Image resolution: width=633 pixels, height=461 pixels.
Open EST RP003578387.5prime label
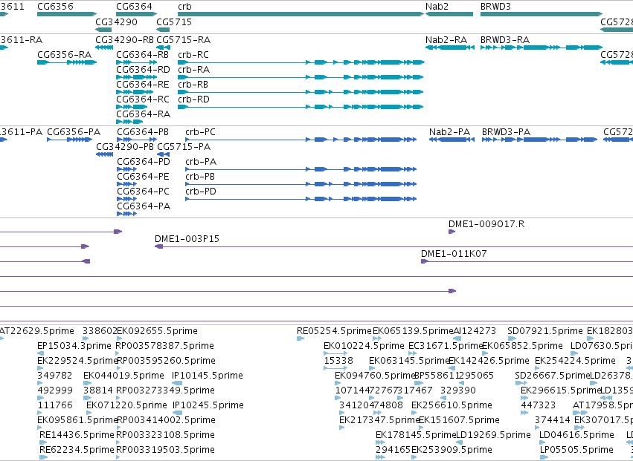(x=164, y=346)
